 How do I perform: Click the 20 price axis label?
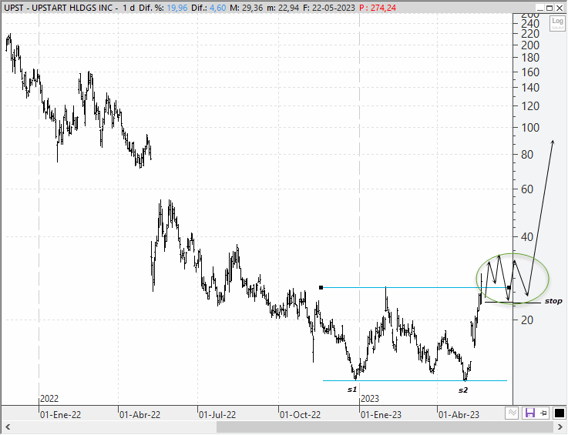point(527,320)
